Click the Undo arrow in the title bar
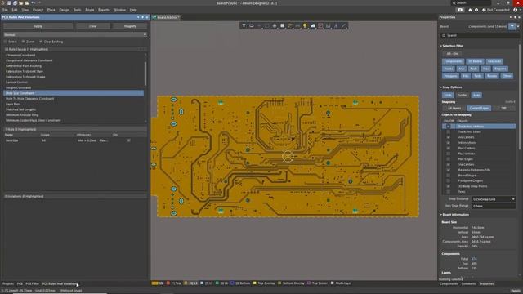Screen dimensions: 523x294 click(33, 3)
